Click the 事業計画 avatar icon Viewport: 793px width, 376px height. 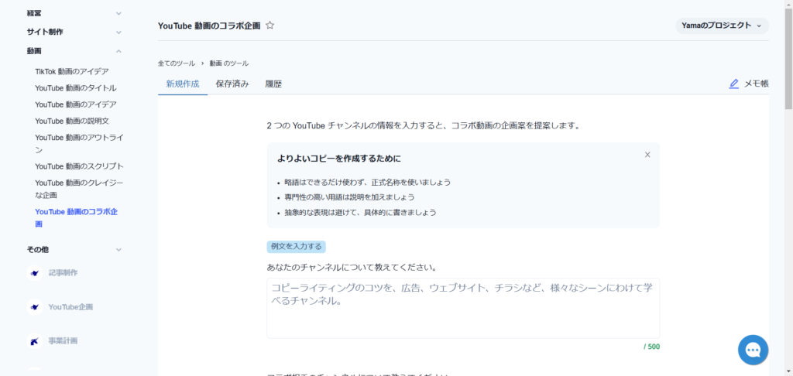[x=34, y=340]
